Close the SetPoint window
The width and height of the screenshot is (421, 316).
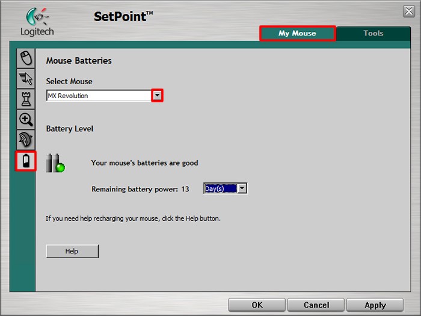pos(409,11)
